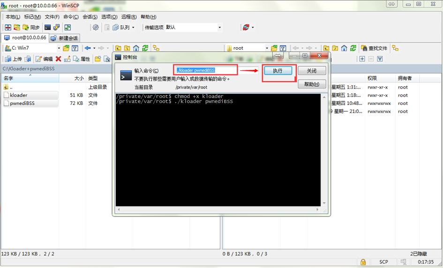The height and width of the screenshot is (268, 443).
Task: Click the red X delete icon
Action: tap(59, 59)
